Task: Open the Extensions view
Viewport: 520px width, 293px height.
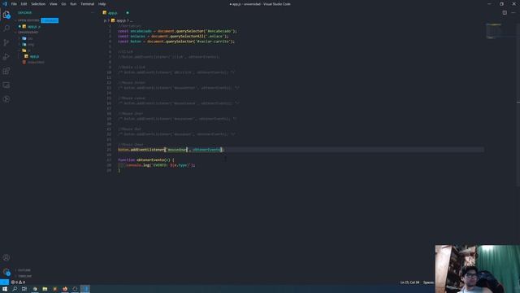Action: click(6, 71)
